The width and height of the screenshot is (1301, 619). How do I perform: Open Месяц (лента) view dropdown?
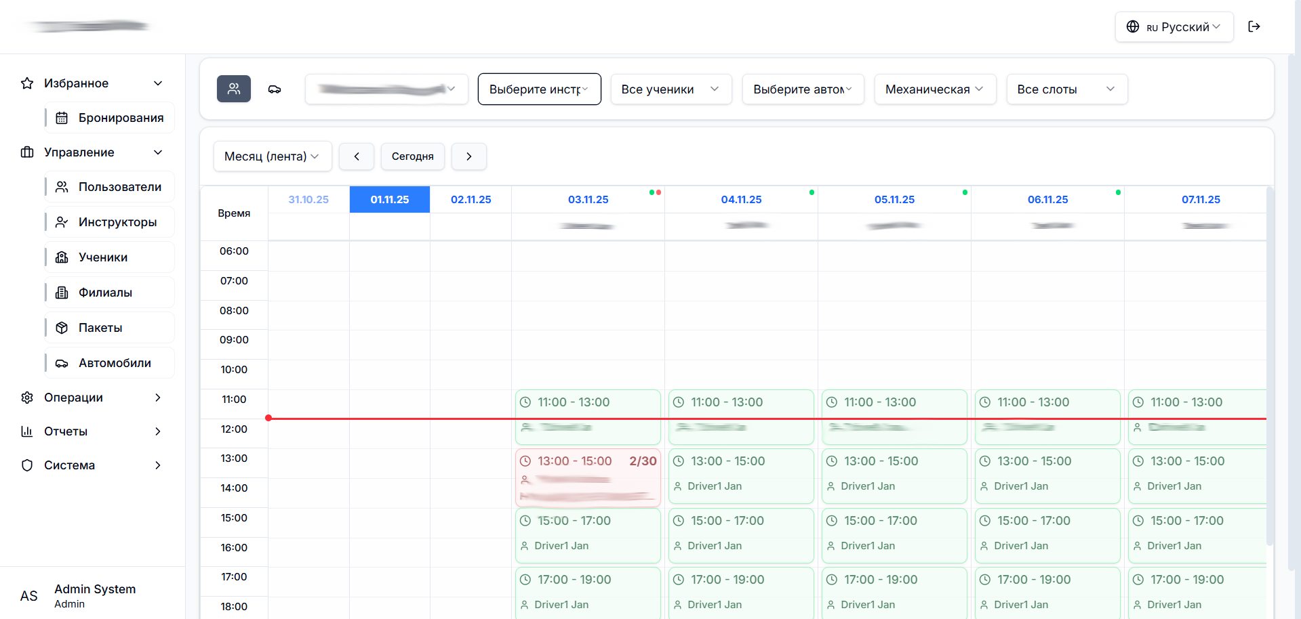click(x=272, y=156)
